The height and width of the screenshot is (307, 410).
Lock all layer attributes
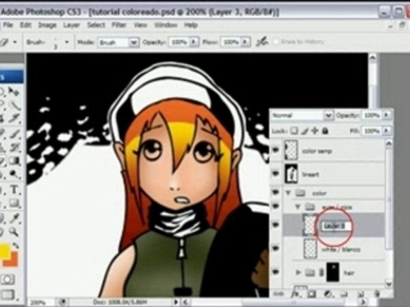(x=325, y=130)
